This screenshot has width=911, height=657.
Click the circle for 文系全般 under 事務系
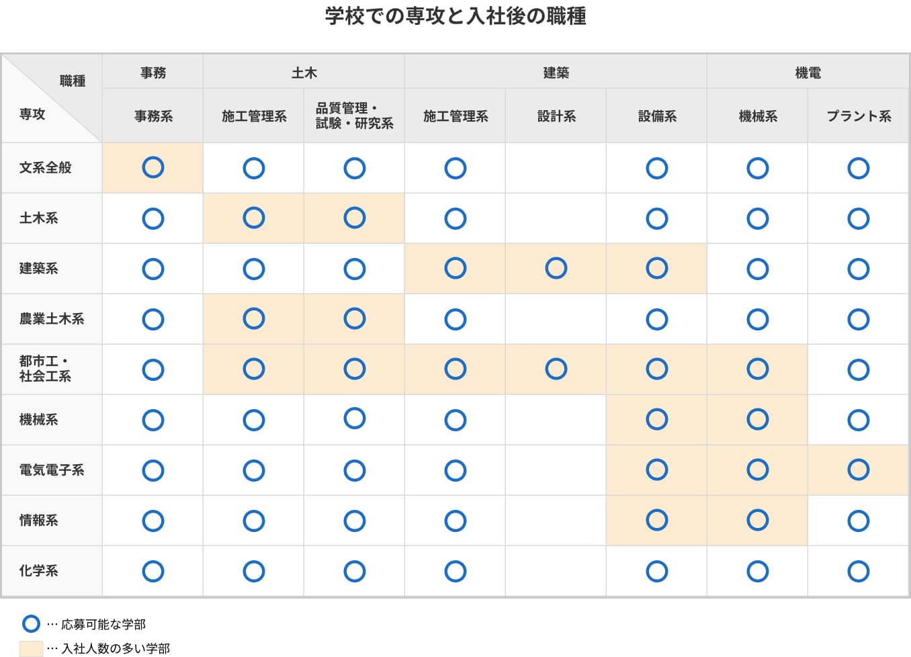[x=153, y=167]
